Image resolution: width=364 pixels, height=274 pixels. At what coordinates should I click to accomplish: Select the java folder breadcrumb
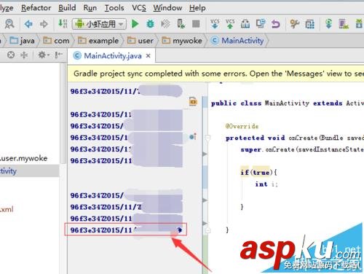click(x=22, y=41)
